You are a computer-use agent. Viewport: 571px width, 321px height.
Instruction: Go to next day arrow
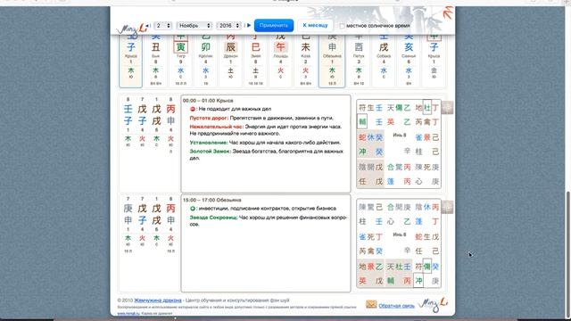coord(248,26)
